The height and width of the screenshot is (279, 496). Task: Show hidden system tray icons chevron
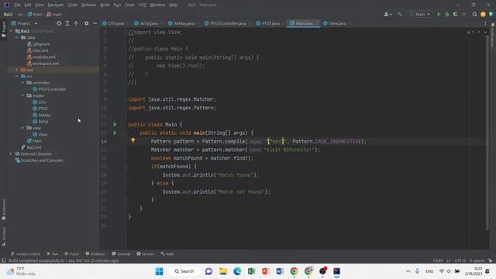click(408, 271)
